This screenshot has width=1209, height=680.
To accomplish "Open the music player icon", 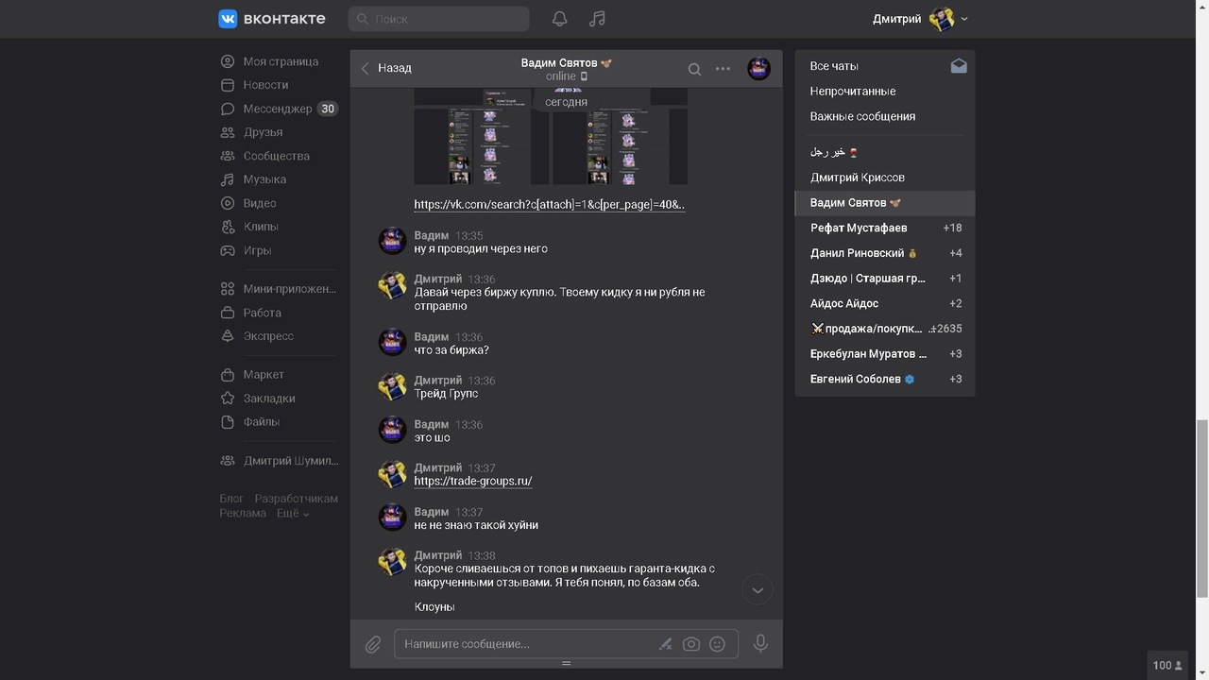I will (x=597, y=19).
